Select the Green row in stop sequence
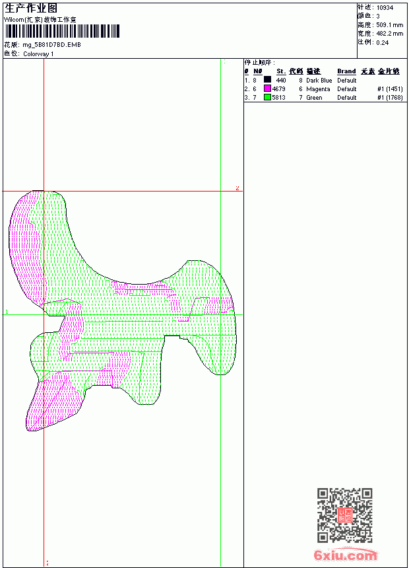Image resolution: width=409 pixels, height=568 pixels. point(324,98)
